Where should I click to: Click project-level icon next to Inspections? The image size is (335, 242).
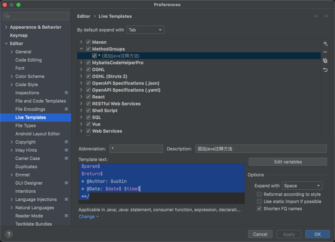(66, 93)
